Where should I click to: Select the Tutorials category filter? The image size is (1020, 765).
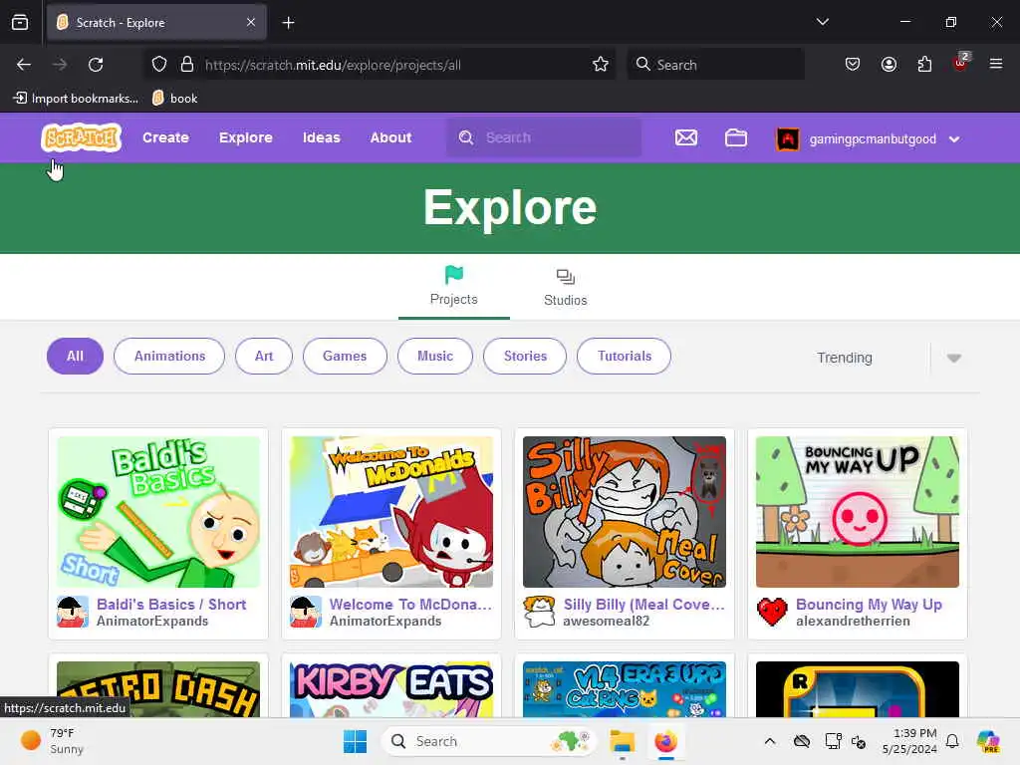624,356
